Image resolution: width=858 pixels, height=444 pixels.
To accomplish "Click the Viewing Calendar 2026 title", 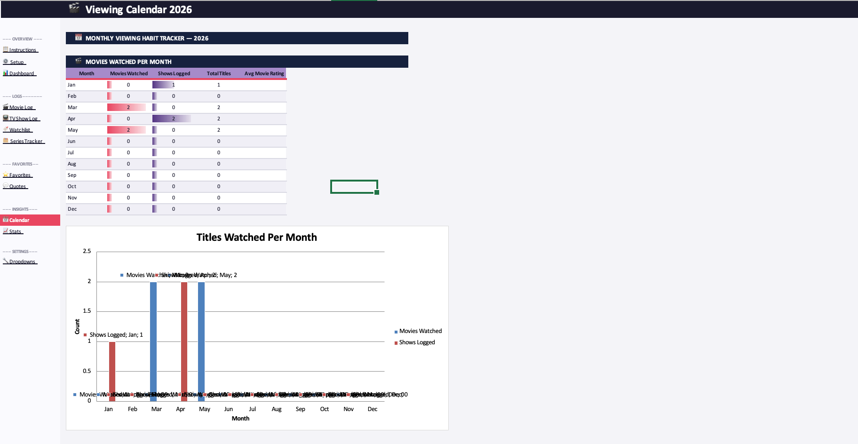I will 139,9.
